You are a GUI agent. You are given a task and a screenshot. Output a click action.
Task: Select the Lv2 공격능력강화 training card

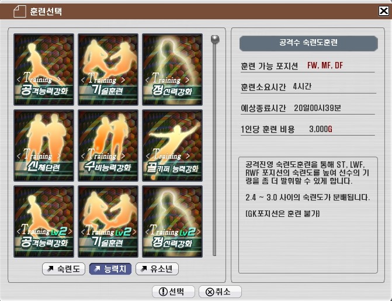click(44, 222)
